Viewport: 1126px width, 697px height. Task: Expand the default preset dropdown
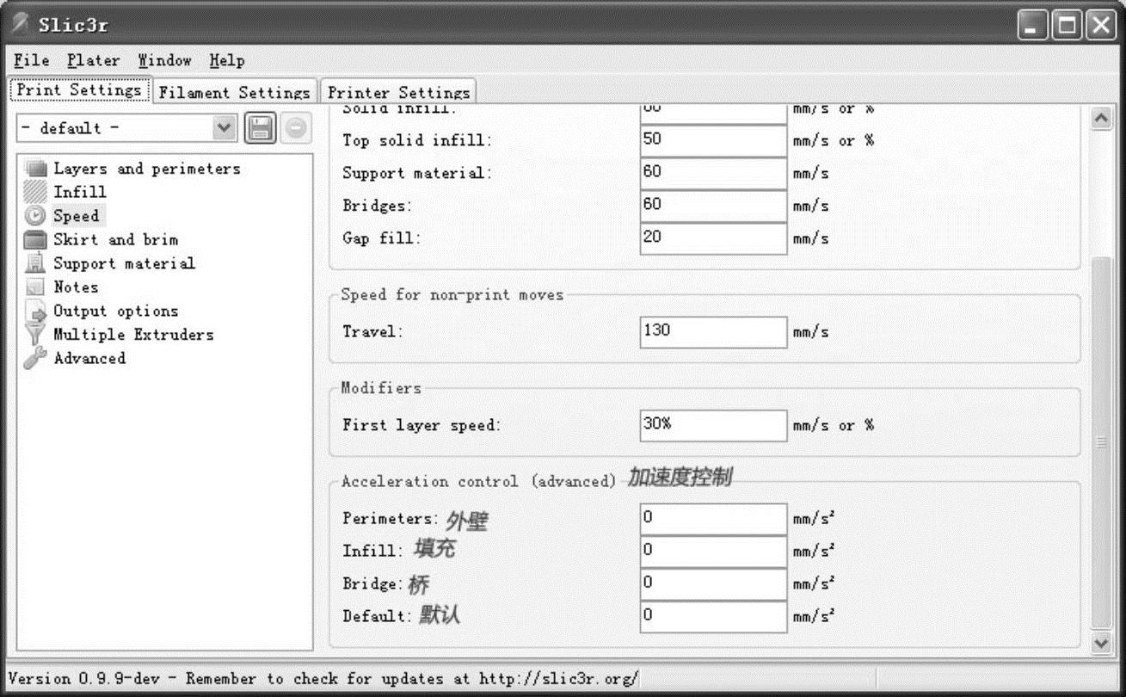(224, 128)
